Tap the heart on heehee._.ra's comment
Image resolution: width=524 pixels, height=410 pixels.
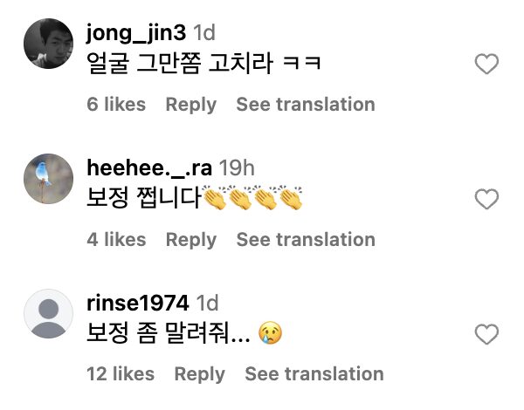486,200
